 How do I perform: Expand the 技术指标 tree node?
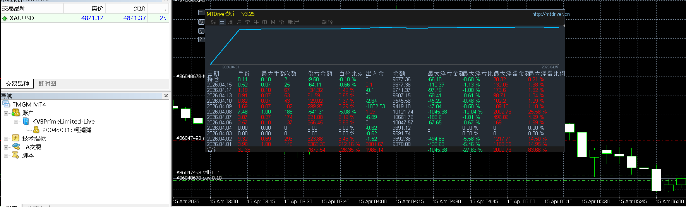pos(6,139)
